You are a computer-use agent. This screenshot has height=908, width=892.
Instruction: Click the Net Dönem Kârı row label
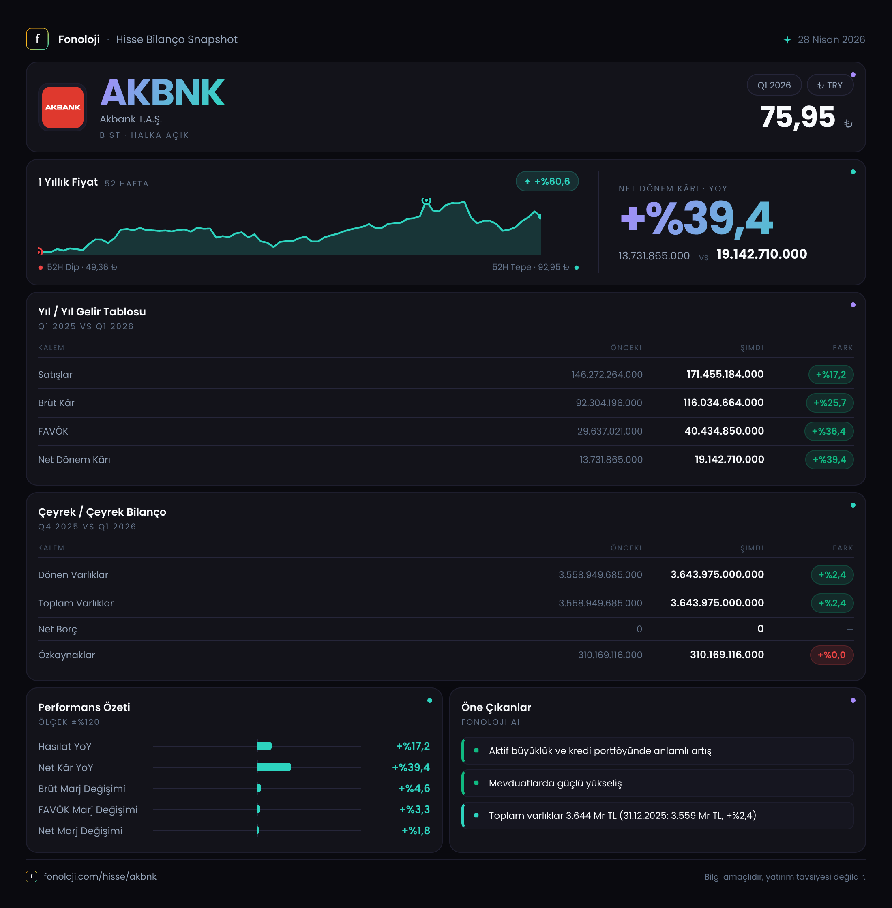(74, 460)
